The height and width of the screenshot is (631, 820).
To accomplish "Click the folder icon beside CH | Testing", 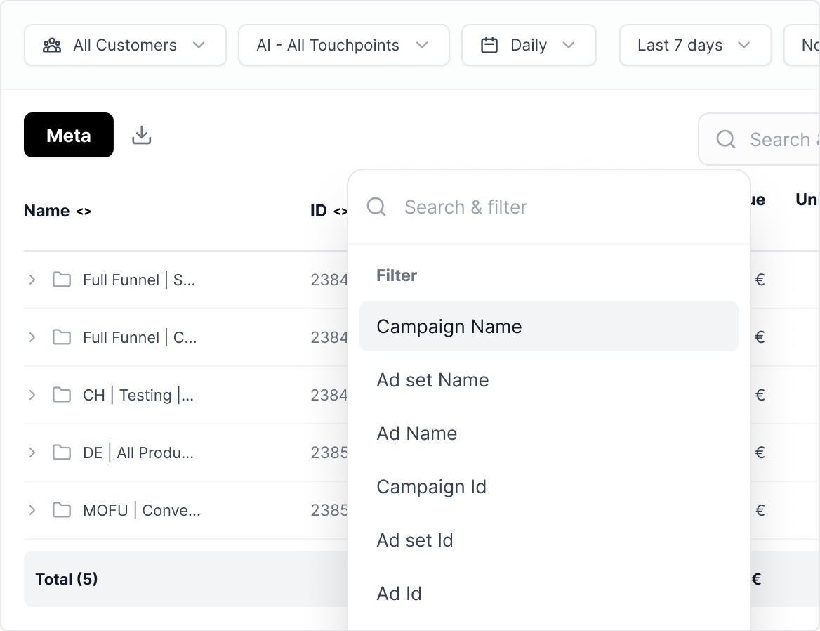I will click(62, 395).
